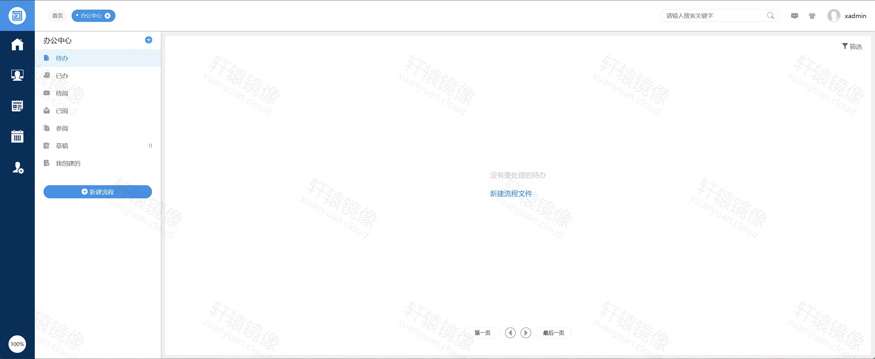Click the next page arrow
This screenshot has width=875, height=359.
coord(526,333)
